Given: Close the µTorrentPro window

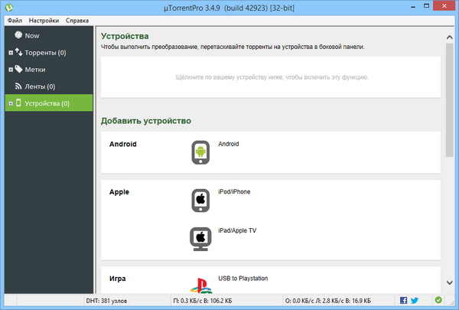Looking at the screenshot, I should [x=444, y=6].
